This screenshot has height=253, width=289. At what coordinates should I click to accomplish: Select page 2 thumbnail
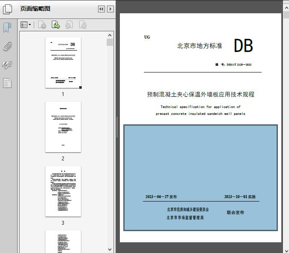point(63,127)
